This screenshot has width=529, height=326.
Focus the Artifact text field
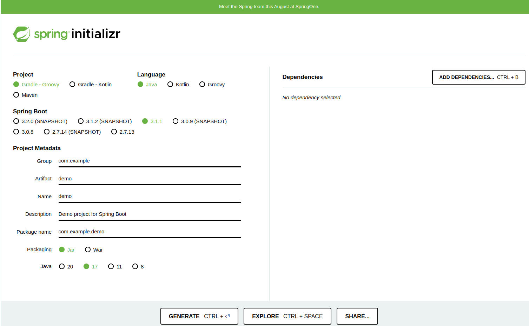click(x=150, y=179)
